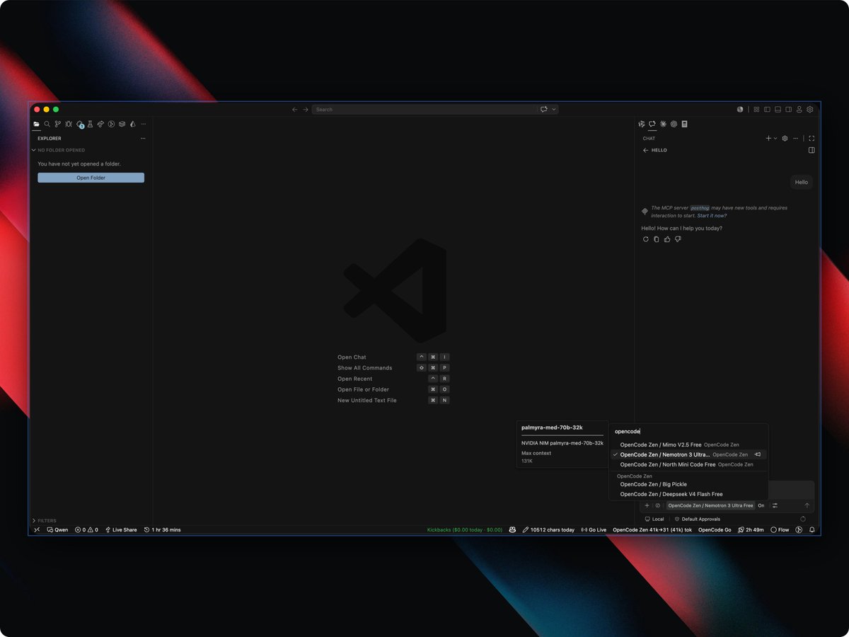
Task: Toggle bottom panel visibility
Action: coord(778,110)
